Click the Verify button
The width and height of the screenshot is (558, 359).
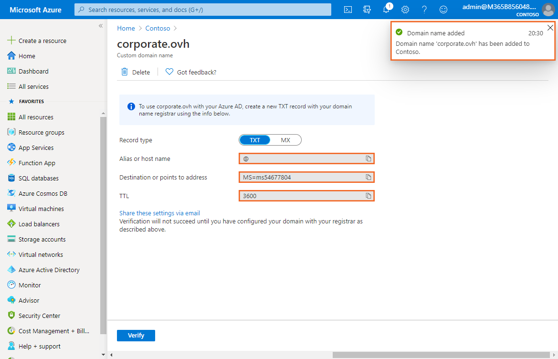click(136, 336)
